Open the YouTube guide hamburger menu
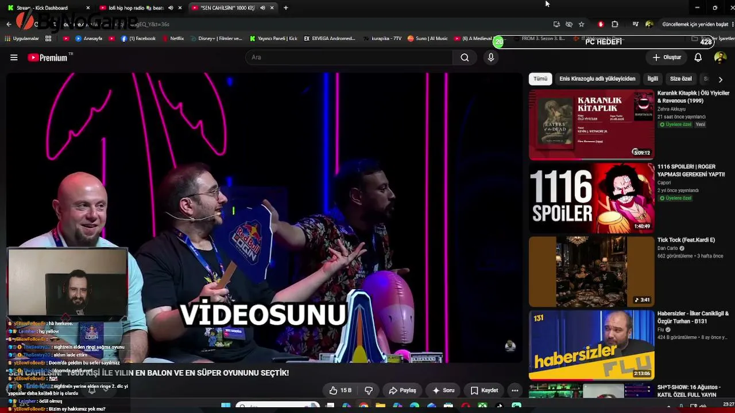Image resolution: width=735 pixels, height=413 pixels. tap(14, 57)
